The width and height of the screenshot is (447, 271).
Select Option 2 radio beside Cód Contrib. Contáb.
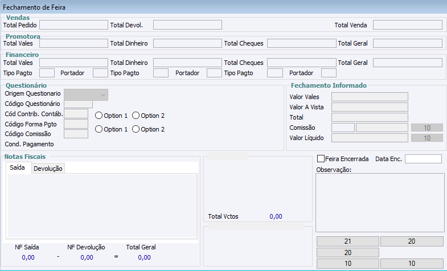[136, 116]
